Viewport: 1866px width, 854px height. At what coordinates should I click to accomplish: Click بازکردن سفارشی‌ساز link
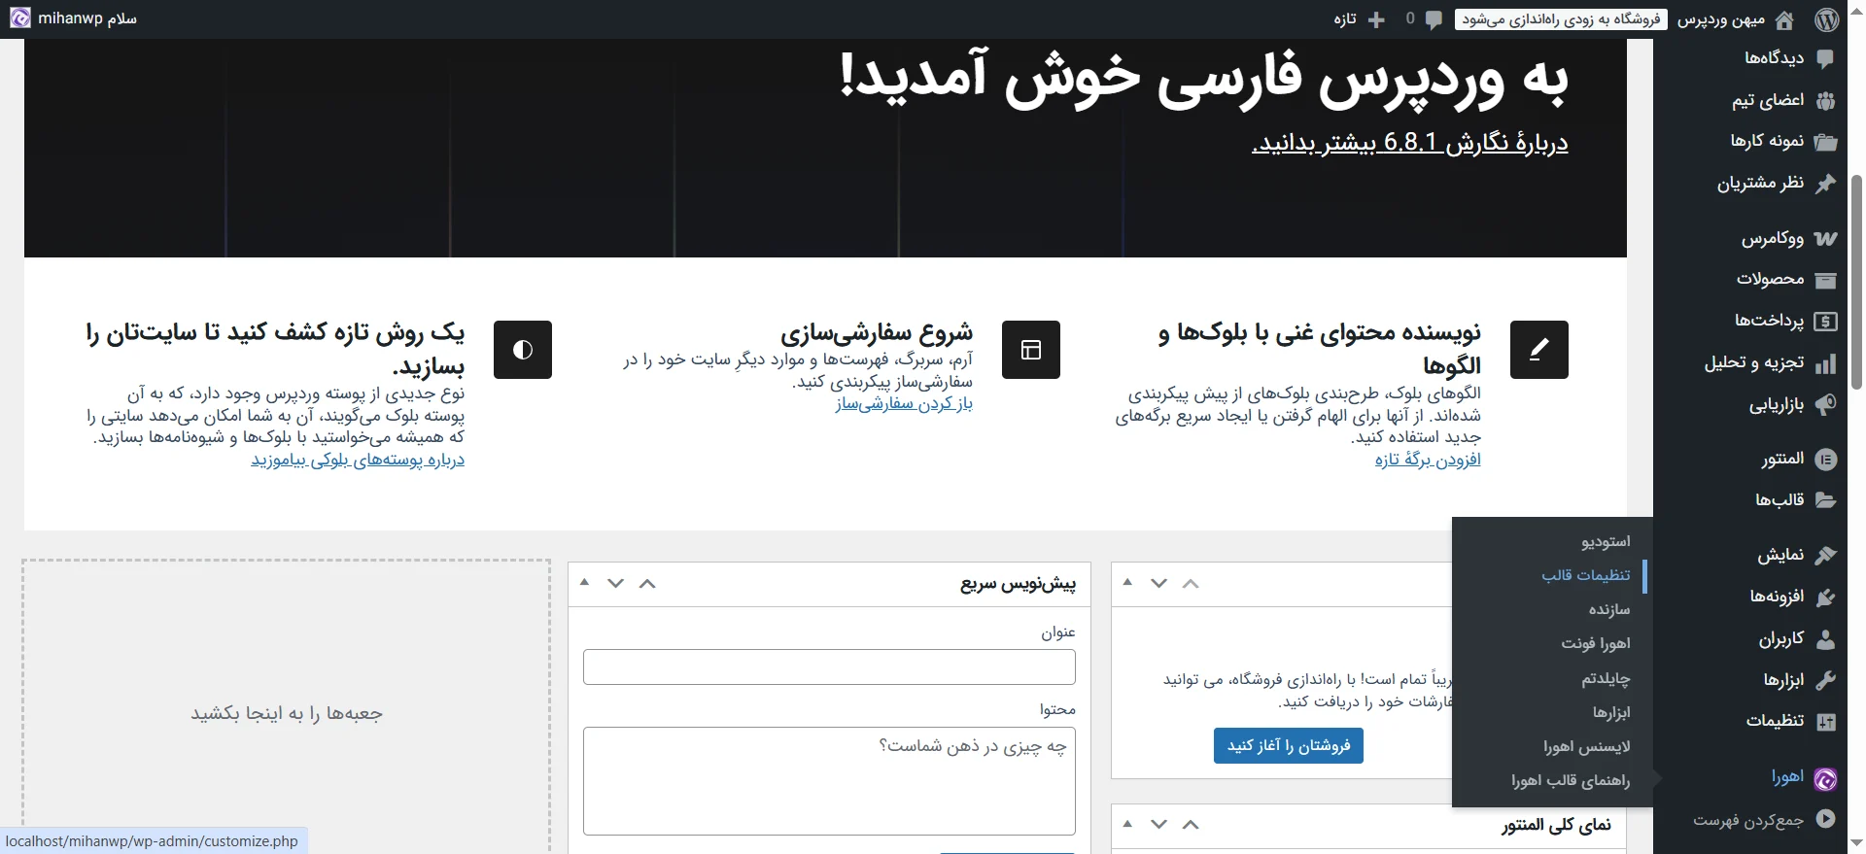[904, 404]
